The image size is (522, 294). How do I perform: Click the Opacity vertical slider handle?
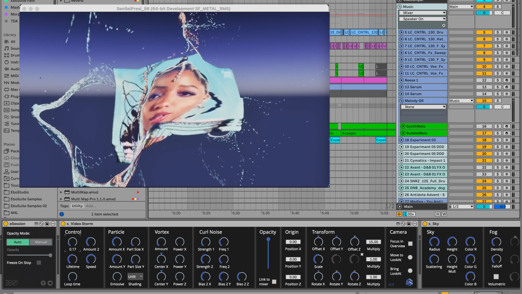click(268, 240)
